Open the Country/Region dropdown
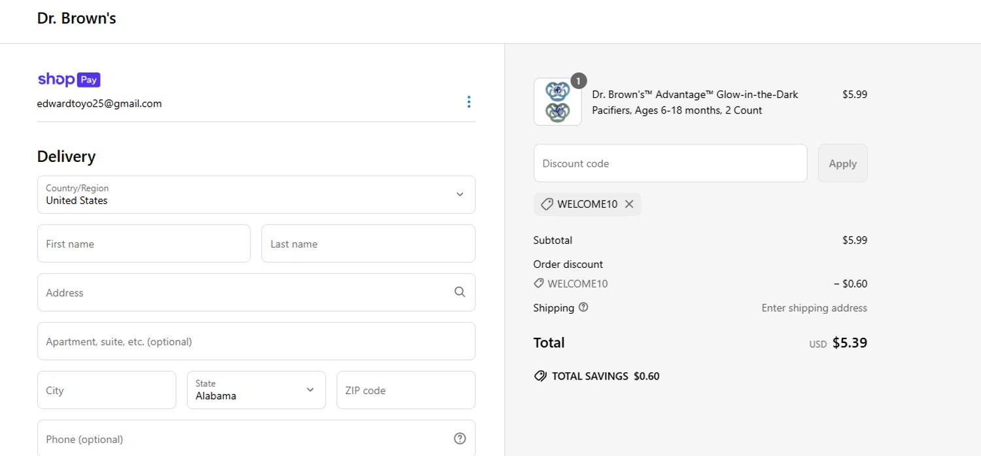981x456 pixels. [x=256, y=195]
